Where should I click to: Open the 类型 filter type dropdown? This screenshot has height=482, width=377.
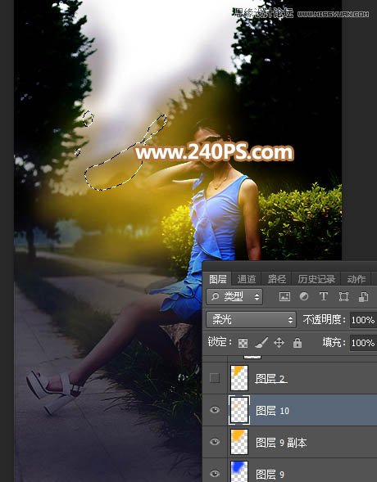pyautogui.click(x=234, y=296)
